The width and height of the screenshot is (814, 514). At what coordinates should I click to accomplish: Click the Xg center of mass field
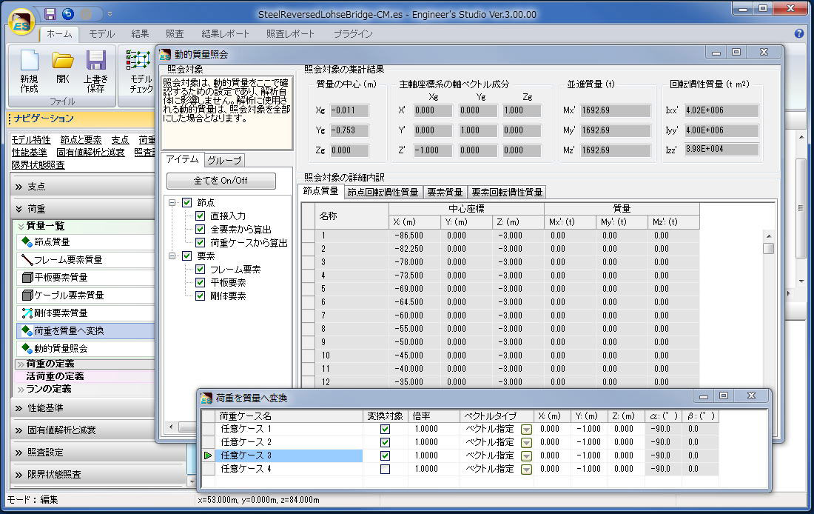click(x=349, y=110)
